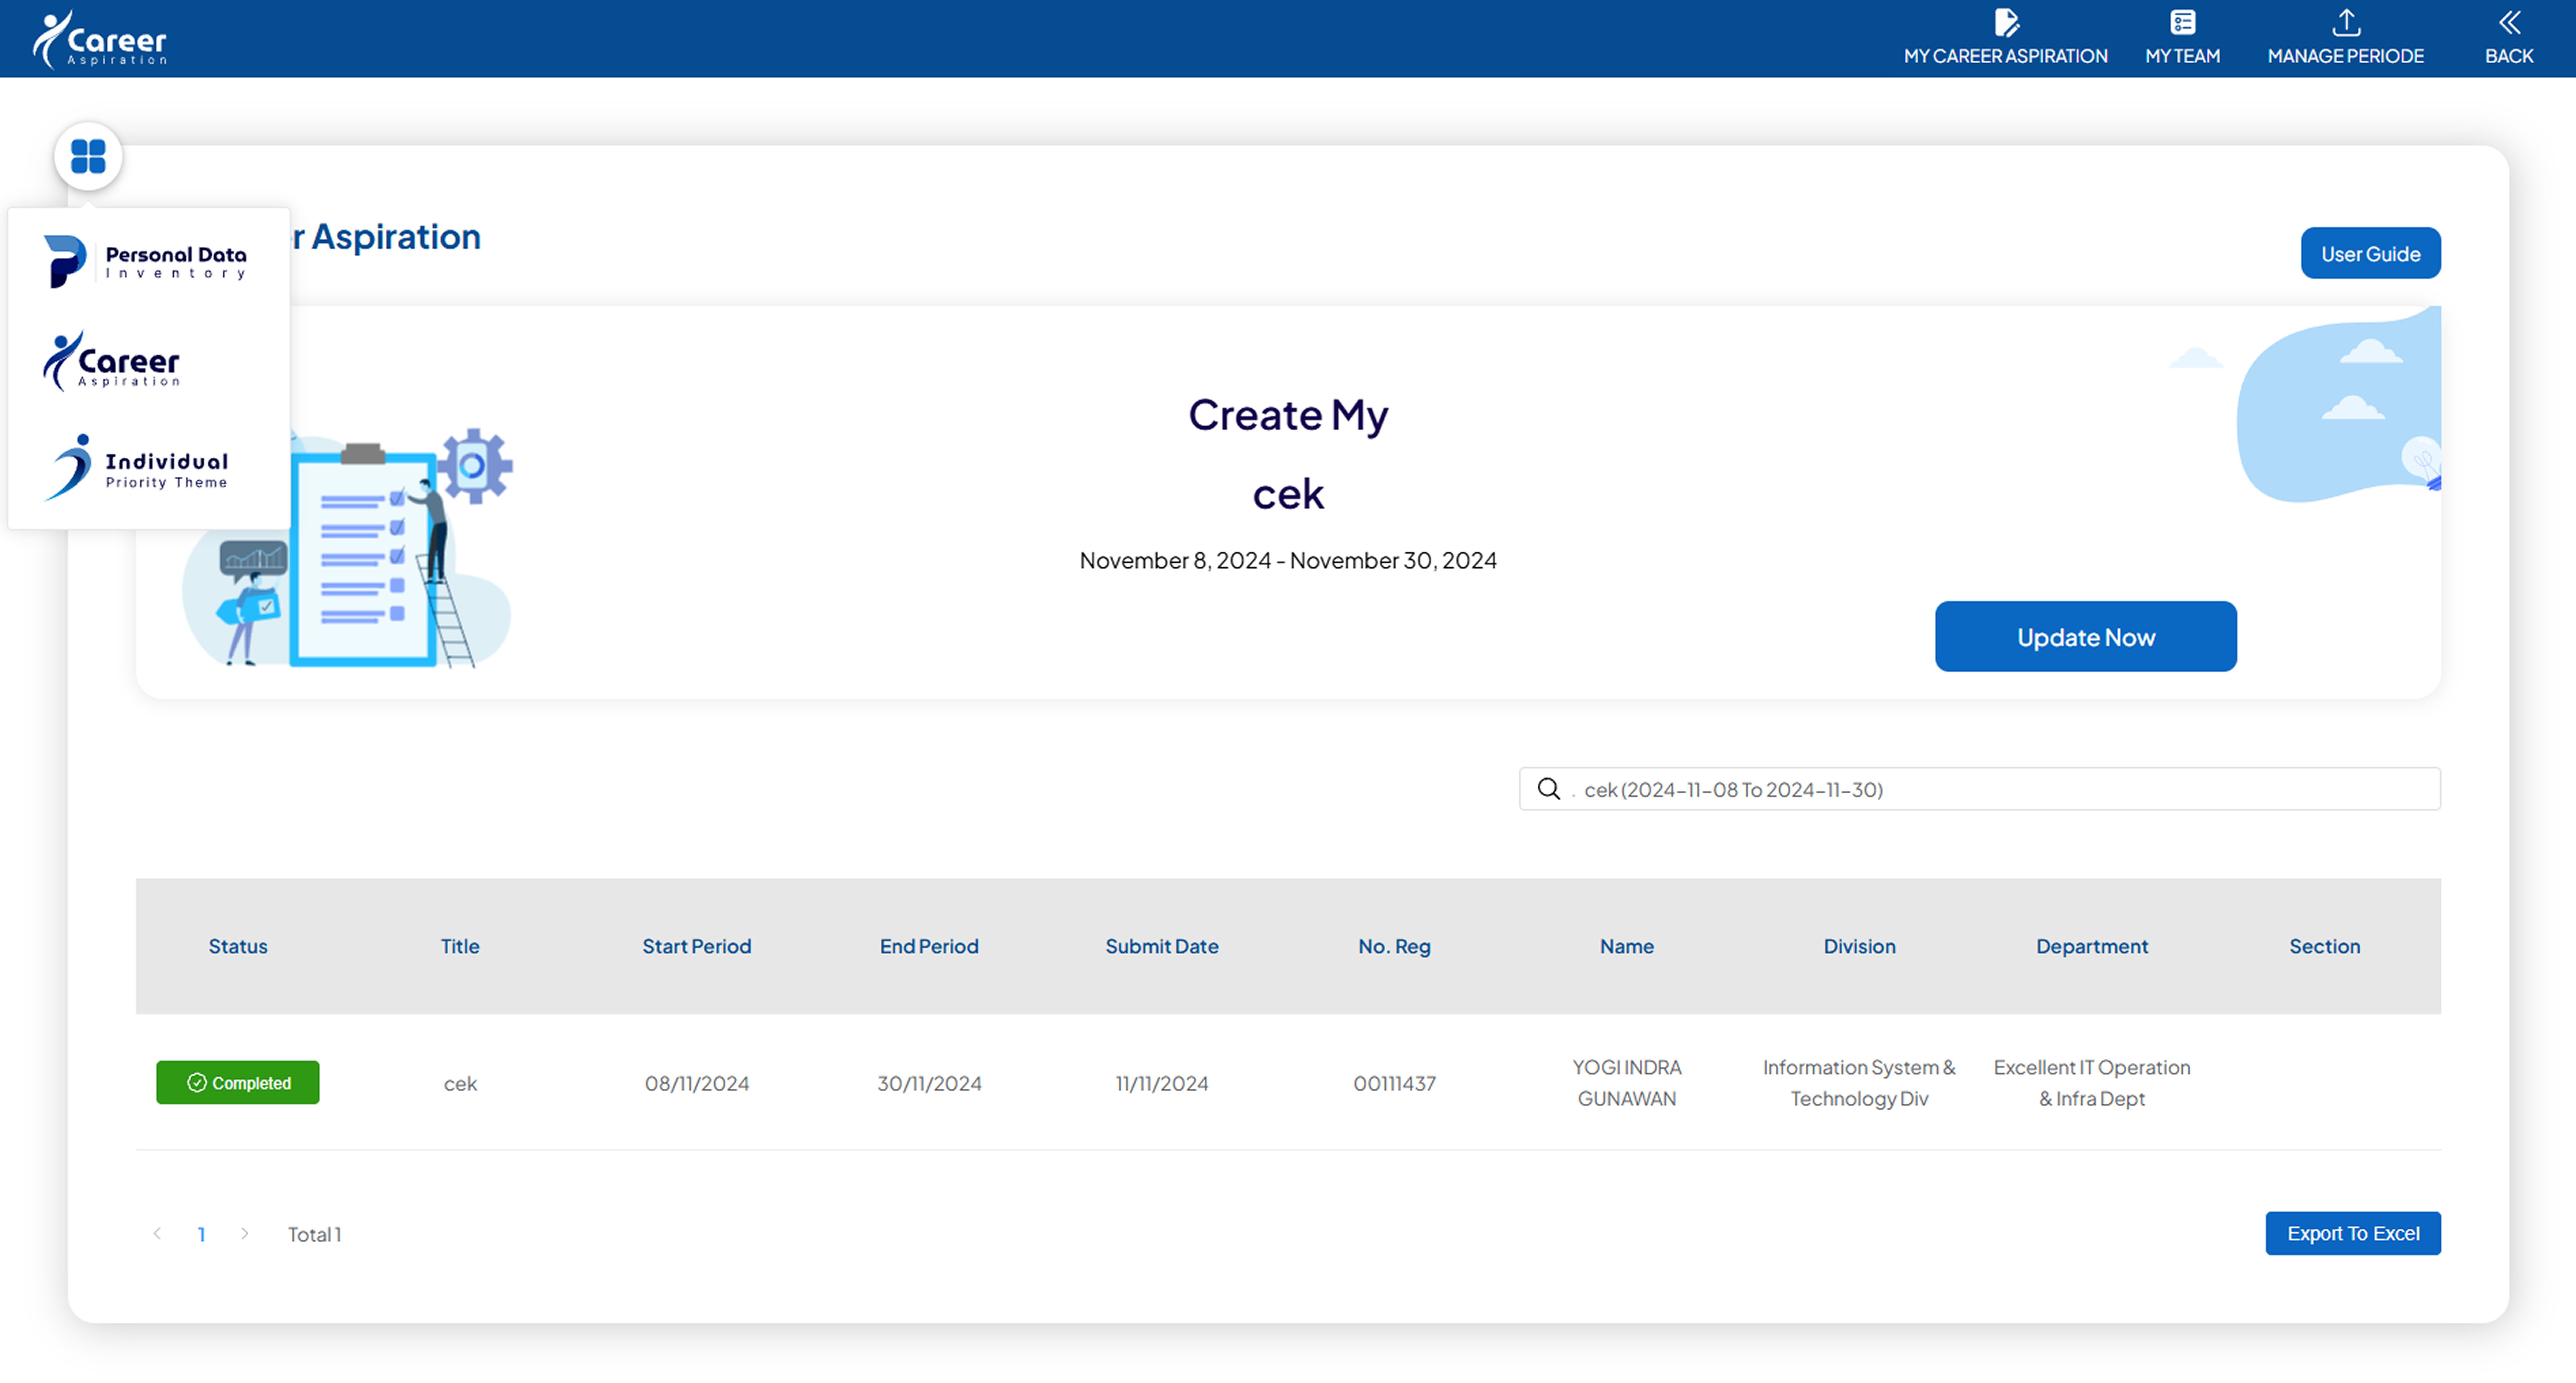Click the Status column header
This screenshot has width=2576, height=1383.
point(238,947)
